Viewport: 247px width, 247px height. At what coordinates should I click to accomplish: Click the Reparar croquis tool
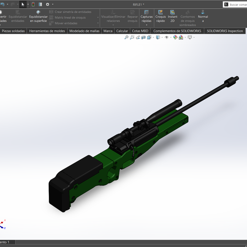(x=133, y=16)
